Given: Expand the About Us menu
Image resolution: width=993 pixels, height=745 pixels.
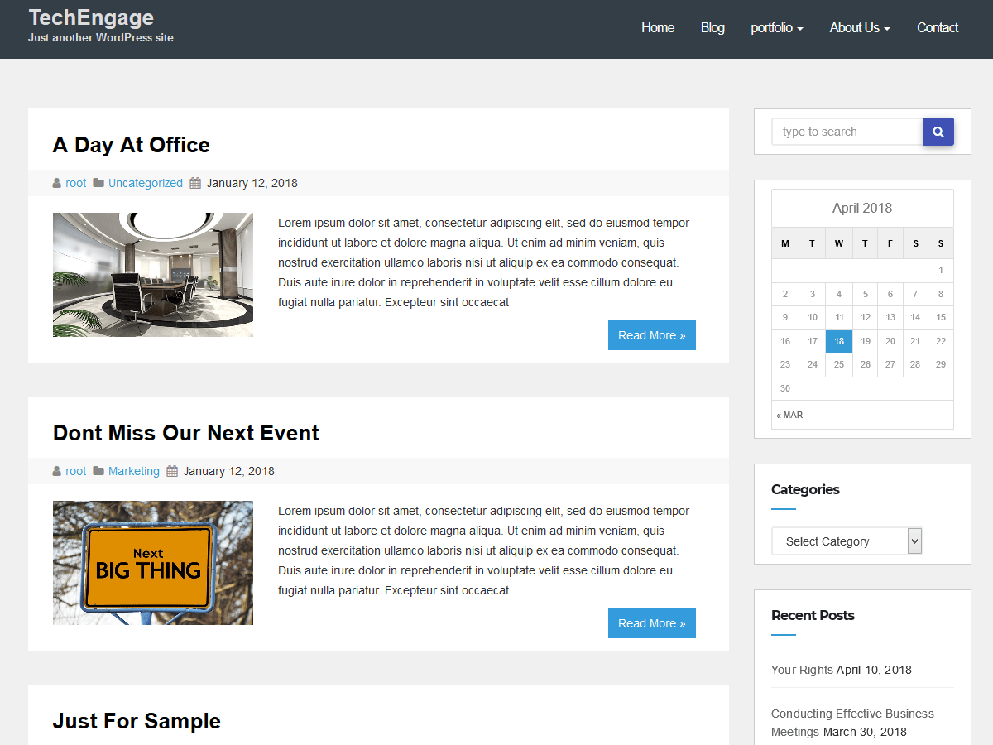Looking at the screenshot, I should [859, 28].
